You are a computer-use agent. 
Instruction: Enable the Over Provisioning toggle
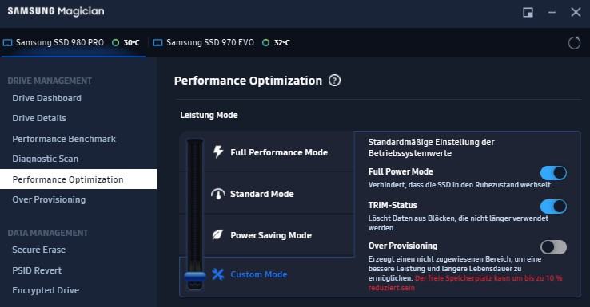[x=553, y=247]
